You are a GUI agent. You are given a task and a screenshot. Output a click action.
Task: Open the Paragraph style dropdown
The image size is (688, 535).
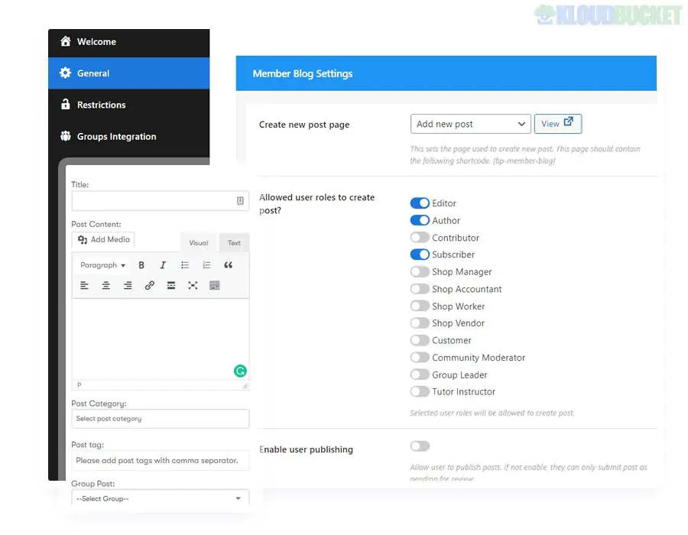(x=101, y=264)
